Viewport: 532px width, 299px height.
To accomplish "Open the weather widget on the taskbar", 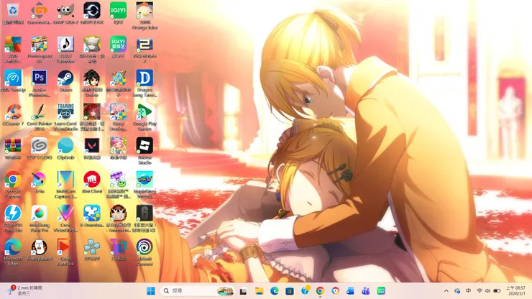I will 25,291.
